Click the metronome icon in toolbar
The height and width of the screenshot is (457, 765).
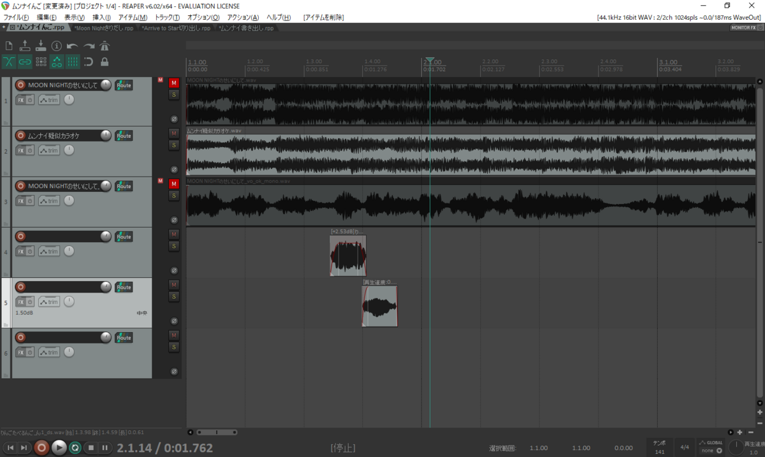105,46
